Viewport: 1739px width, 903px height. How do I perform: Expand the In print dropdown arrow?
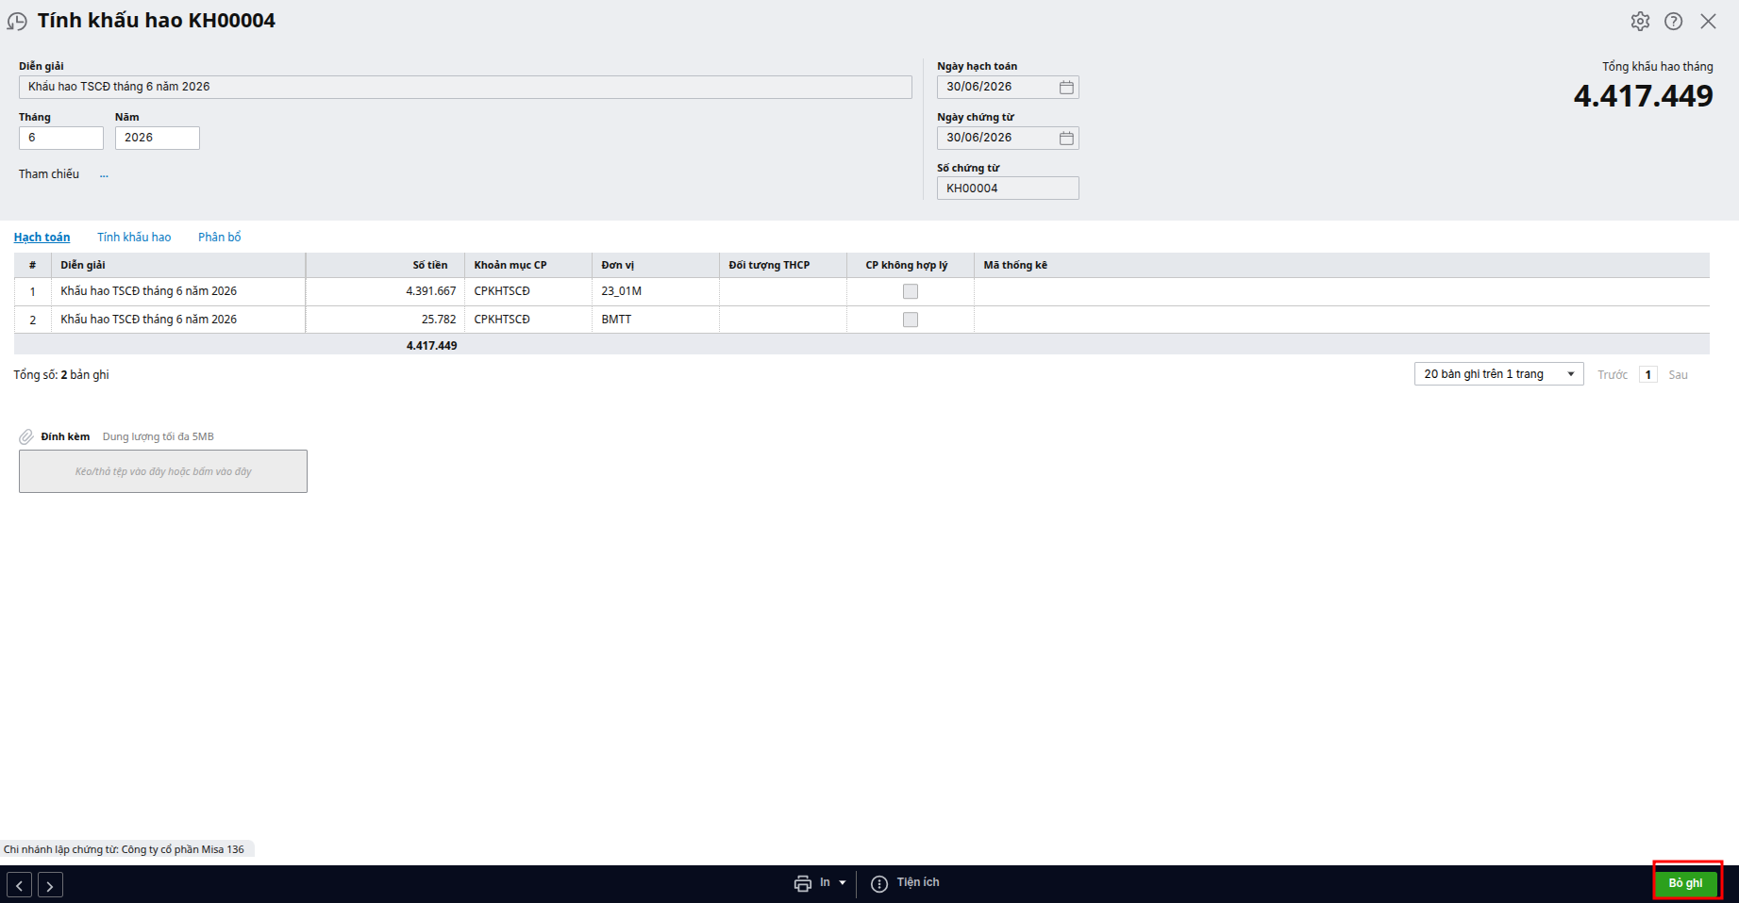[x=843, y=883]
